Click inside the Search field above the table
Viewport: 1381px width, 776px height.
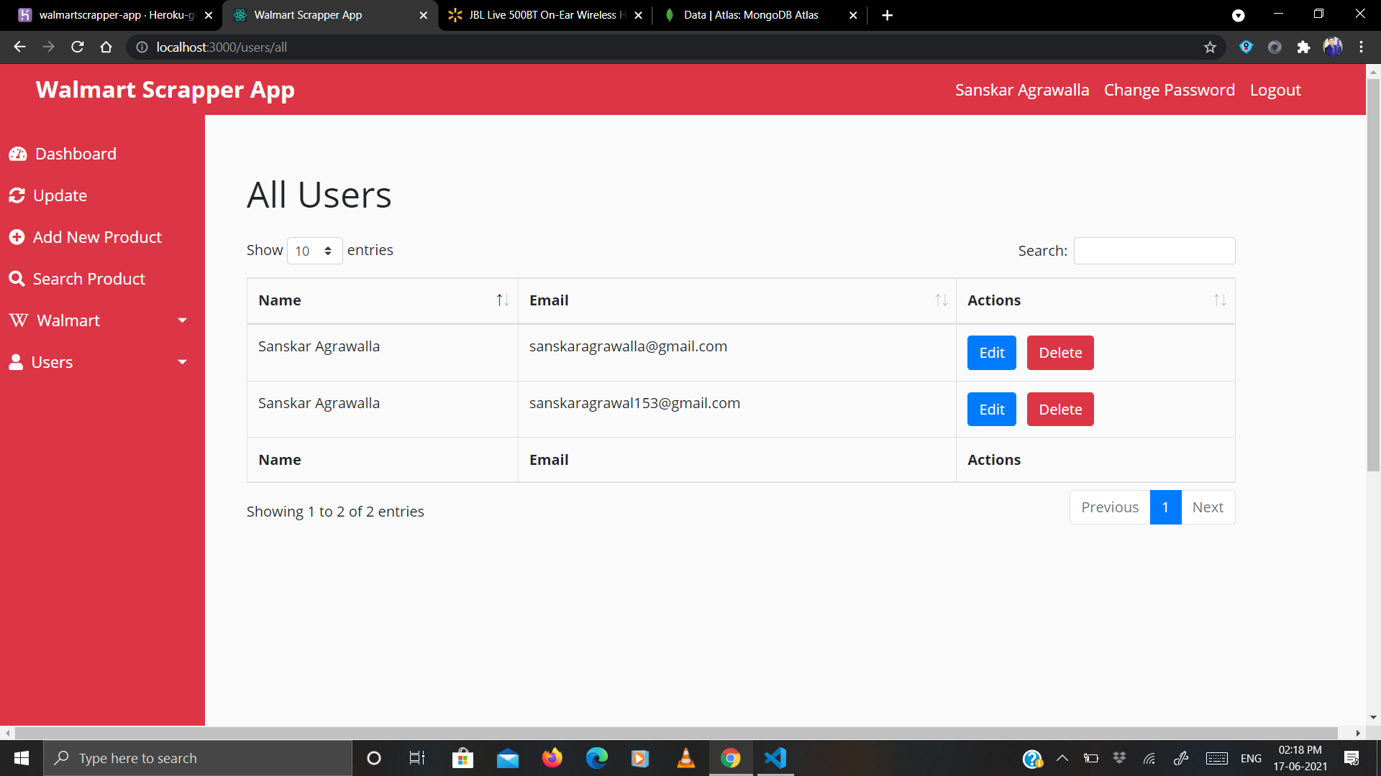[1154, 251]
